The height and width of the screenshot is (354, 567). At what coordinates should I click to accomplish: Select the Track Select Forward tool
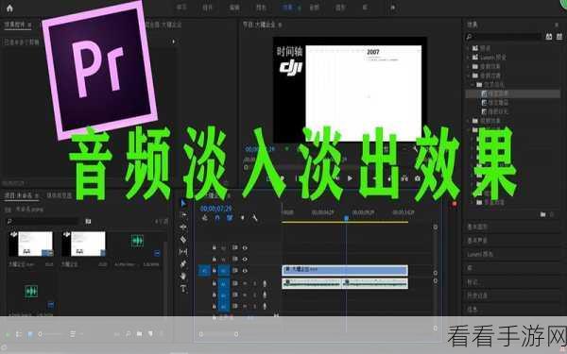click(183, 215)
